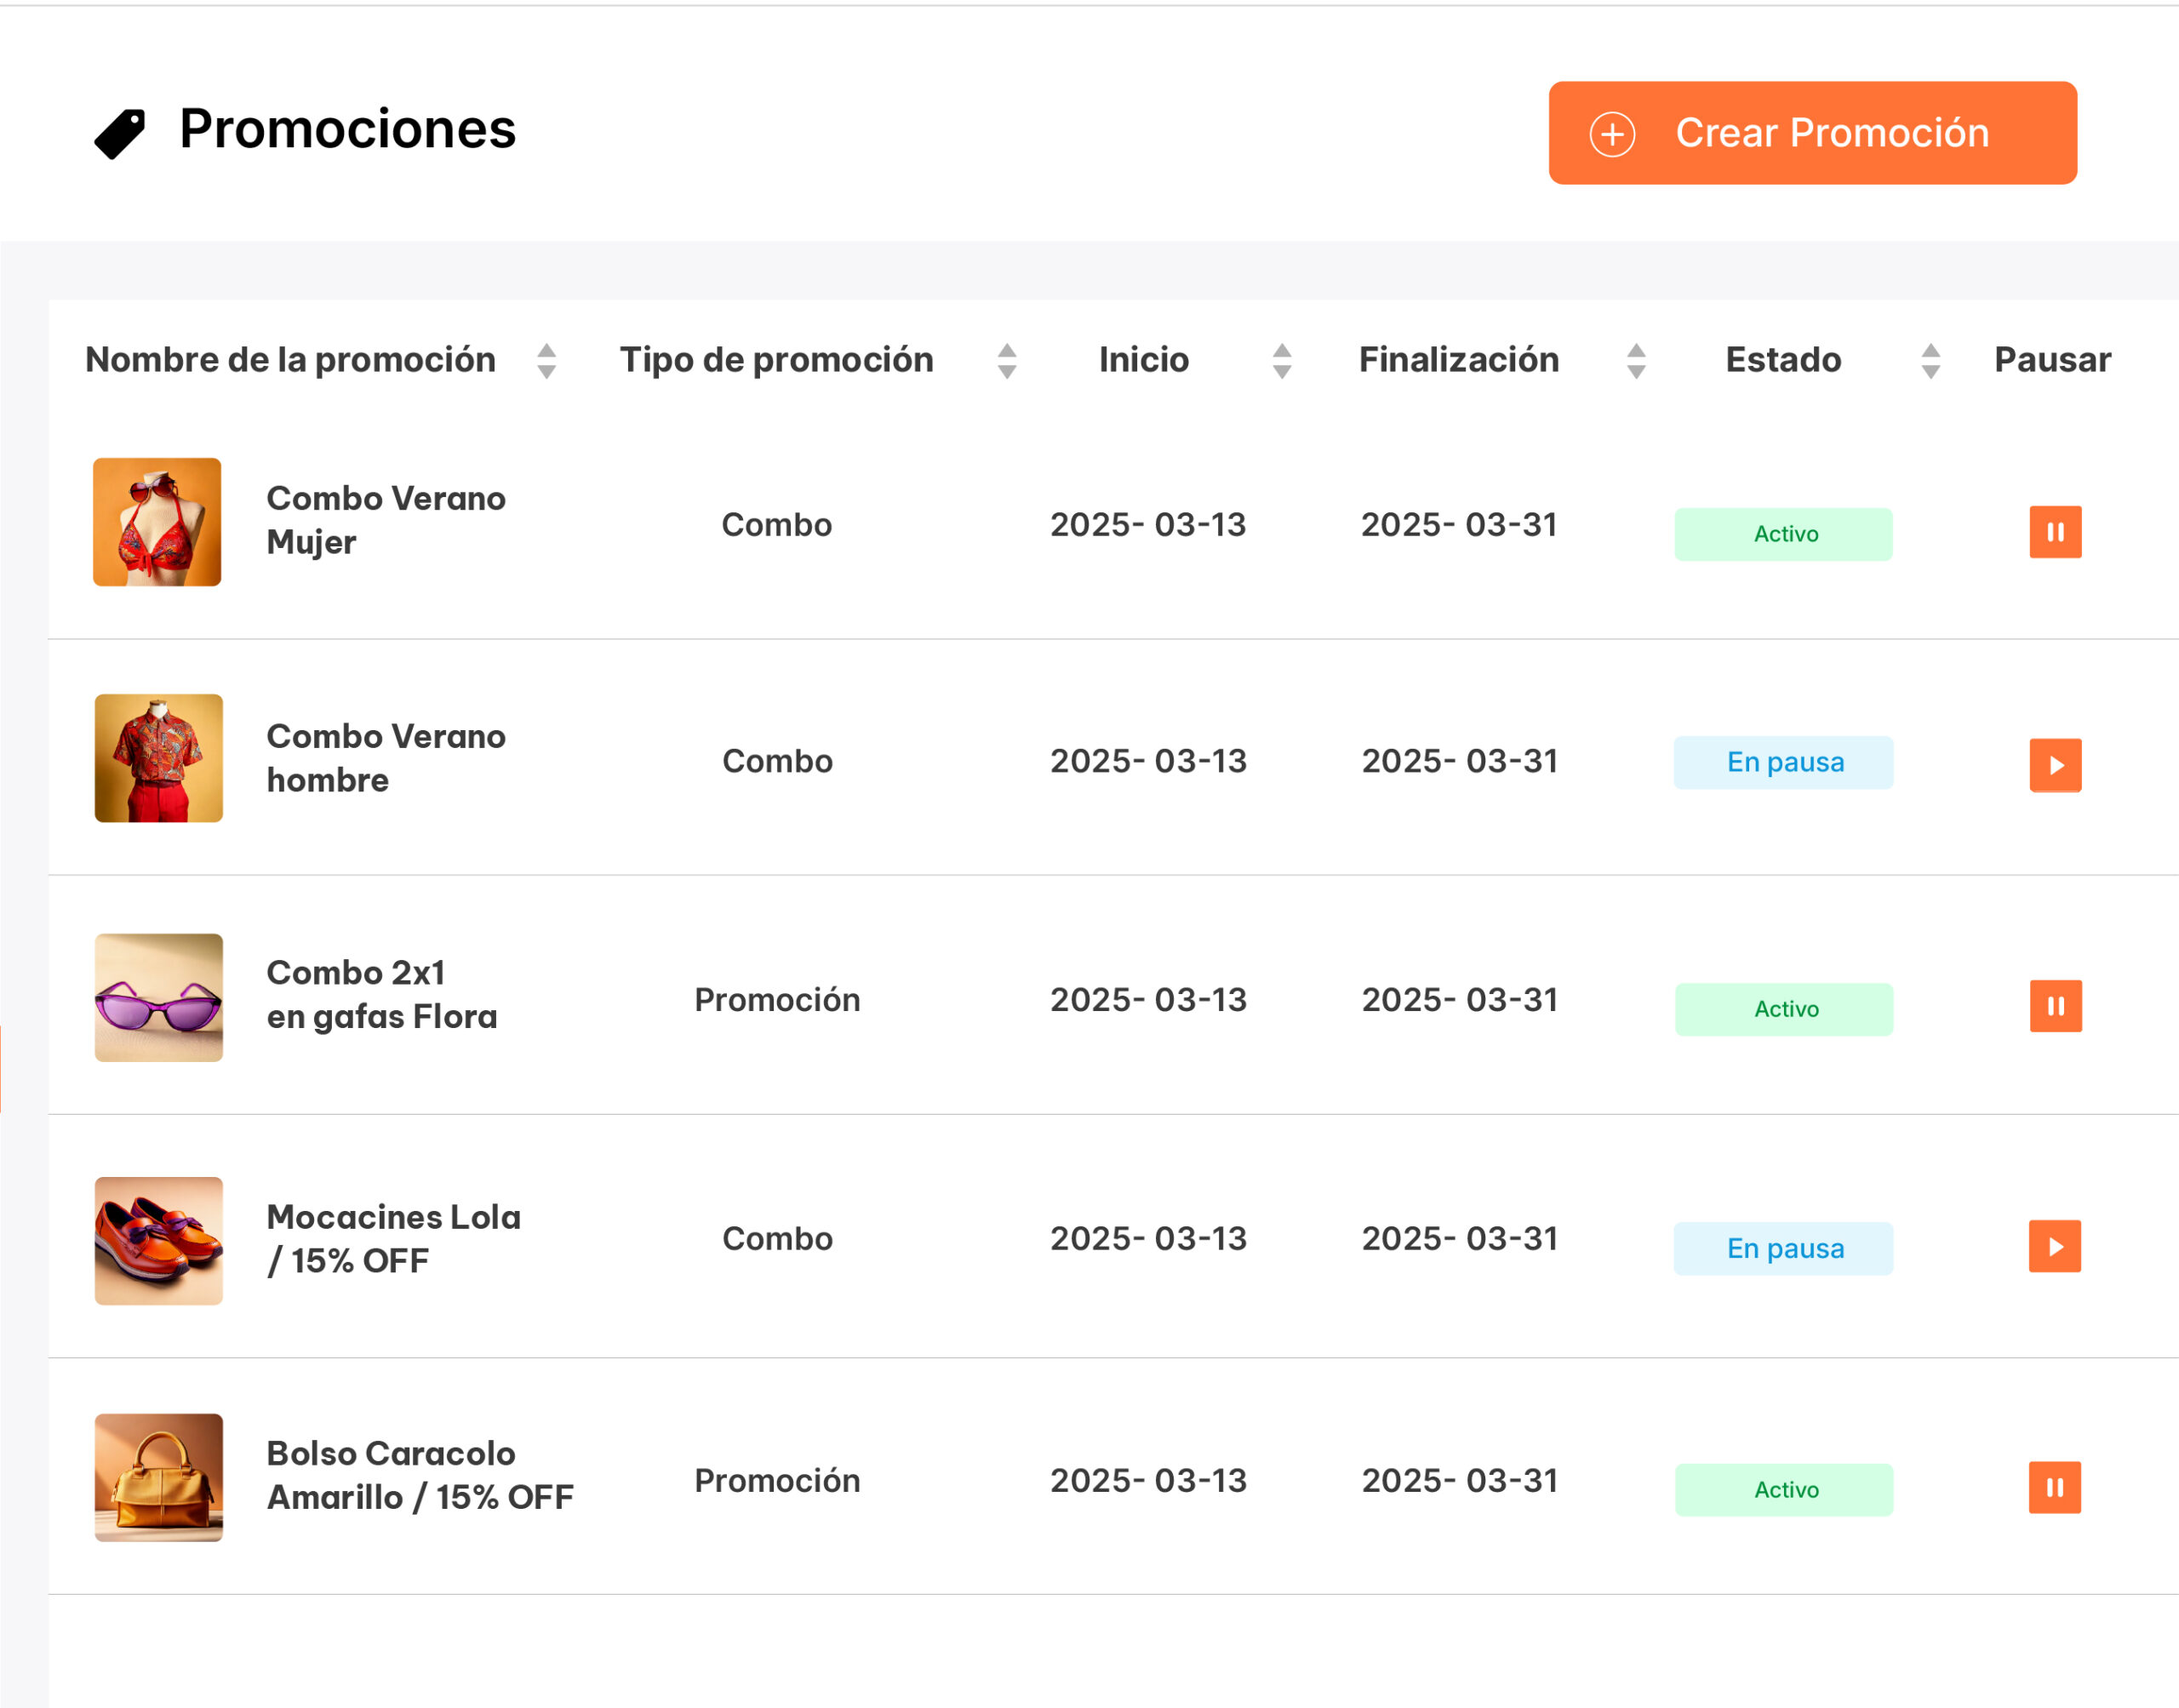Sort by Tipo de promoción arrows
Screen dimensions: 2179x1708
pyautogui.click(x=1007, y=361)
